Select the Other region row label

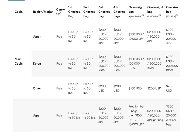point(37,88)
